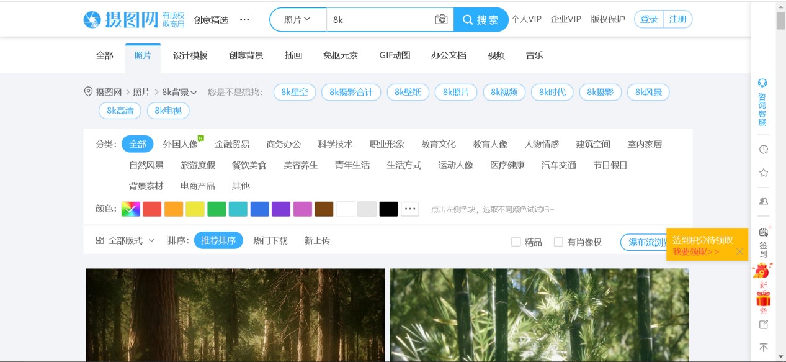
Task: Check the 有肖像权 checkbox
Action: (558, 242)
